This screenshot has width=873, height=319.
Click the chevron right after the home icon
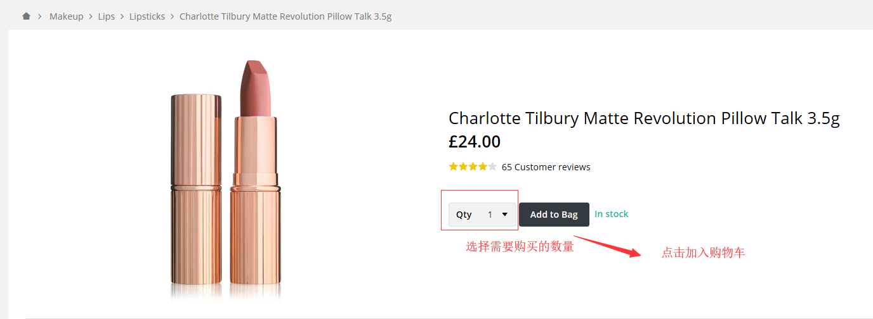point(39,16)
